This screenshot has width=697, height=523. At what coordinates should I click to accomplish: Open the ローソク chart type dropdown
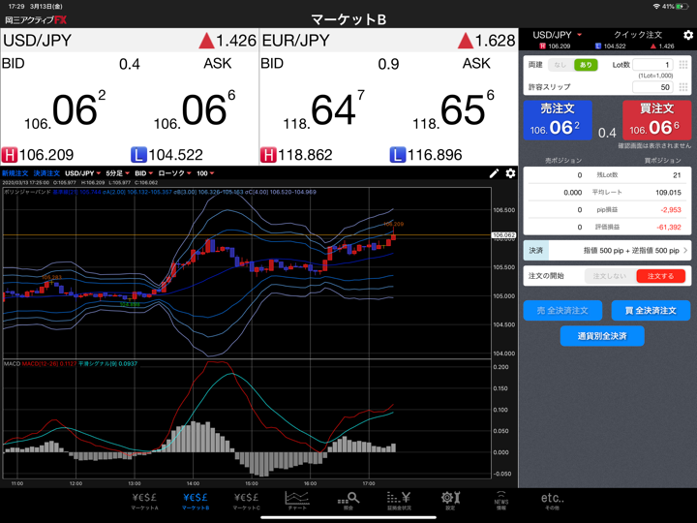pos(174,173)
